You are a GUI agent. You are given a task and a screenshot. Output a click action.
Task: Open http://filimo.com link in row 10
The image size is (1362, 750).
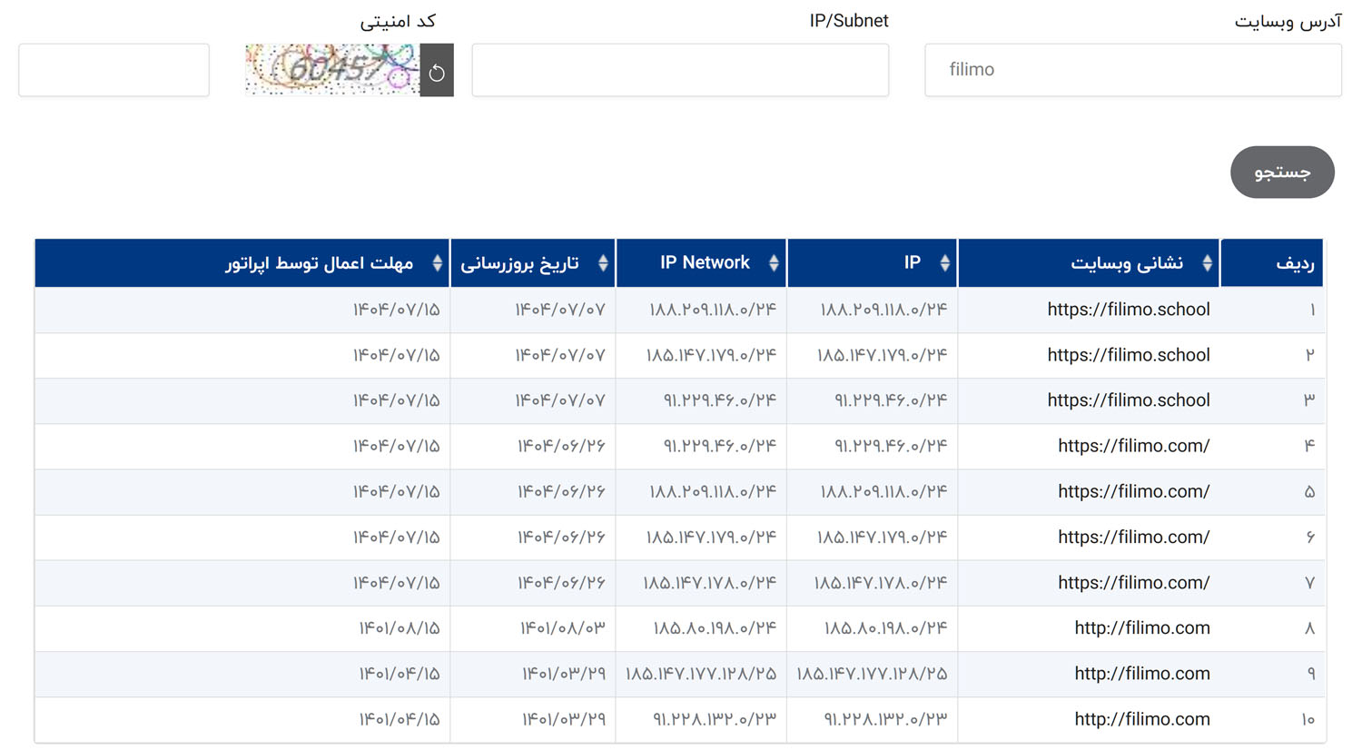tap(1141, 719)
